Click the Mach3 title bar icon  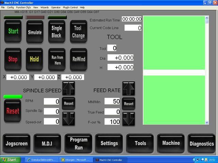[x=2, y=2]
